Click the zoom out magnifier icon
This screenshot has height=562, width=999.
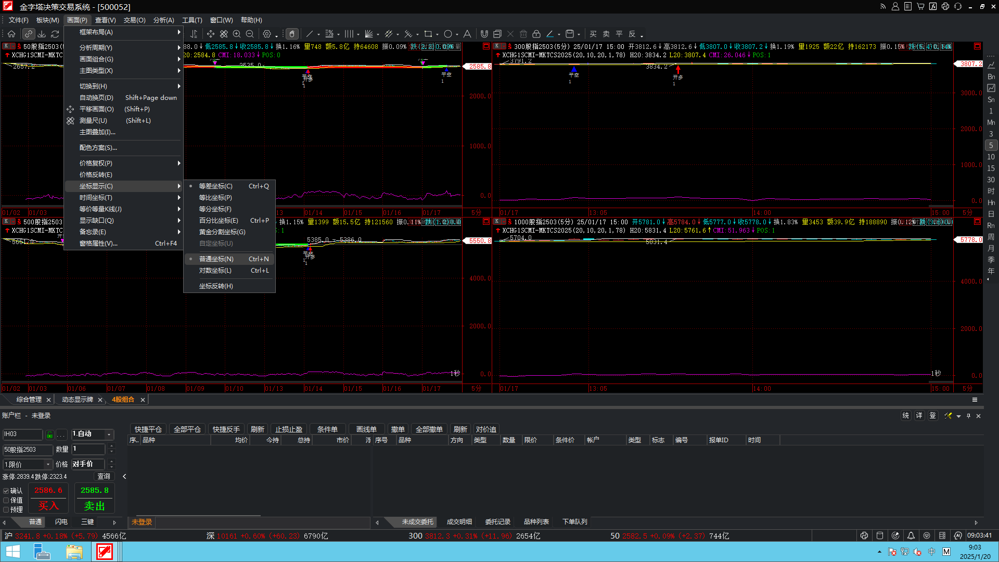point(250,34)
